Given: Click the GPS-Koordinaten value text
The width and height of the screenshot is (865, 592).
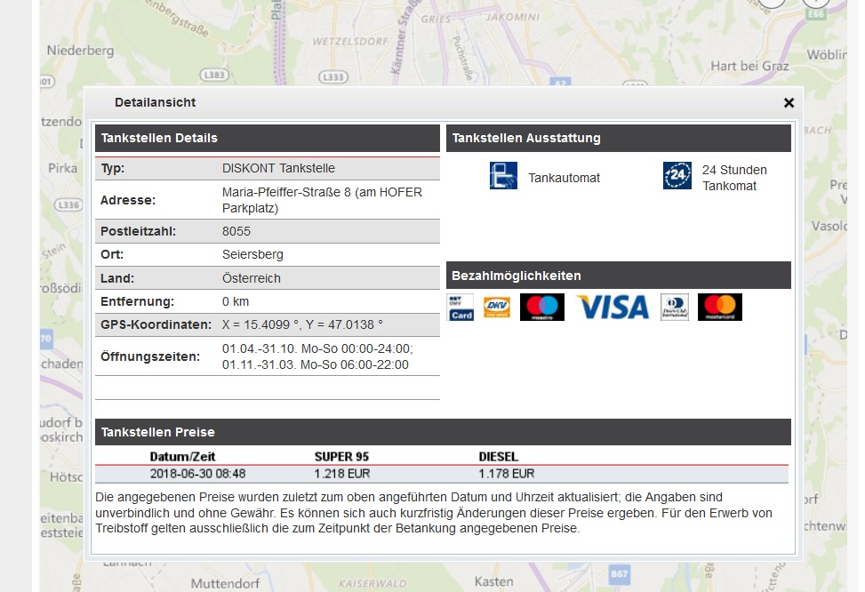Looking at the screenshot, I should (x=302, y=324).
